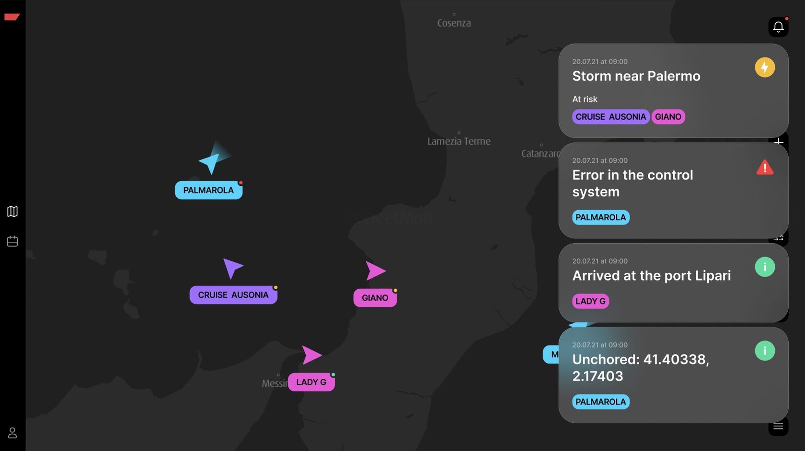Open the calendar icon in the left sidebar
Image resolution: width=805 pixels, height=451 pixels.
(x=12, y=241)
